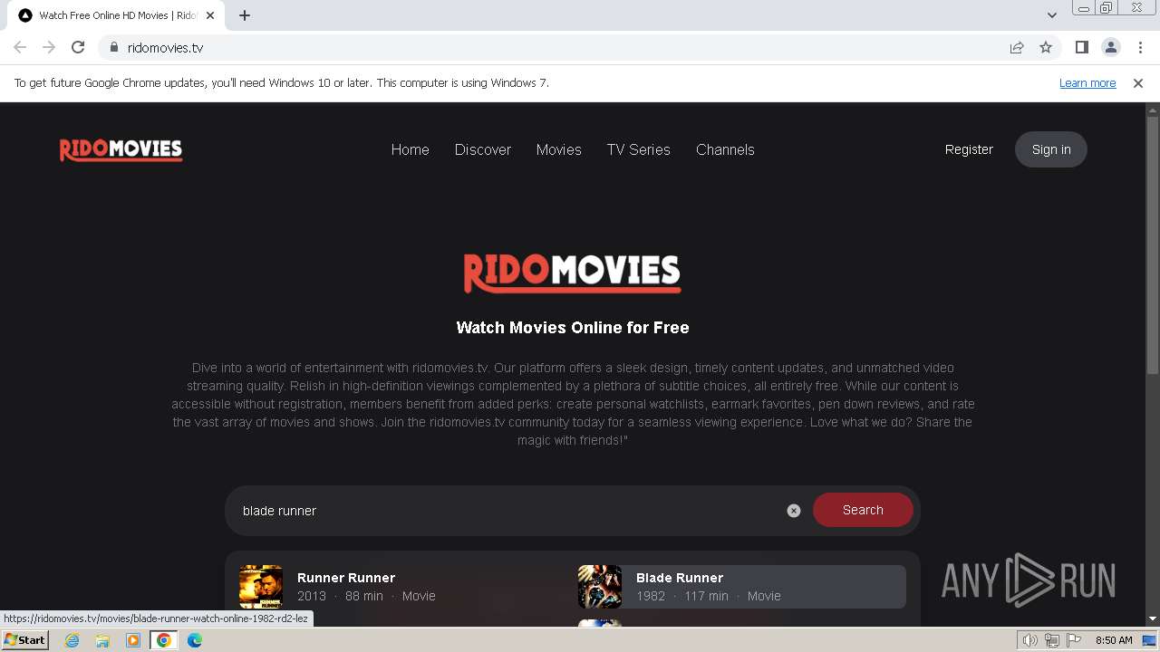Click the network status icon in system tray
Viewport: 1160px width, 652px height.
1052,639
